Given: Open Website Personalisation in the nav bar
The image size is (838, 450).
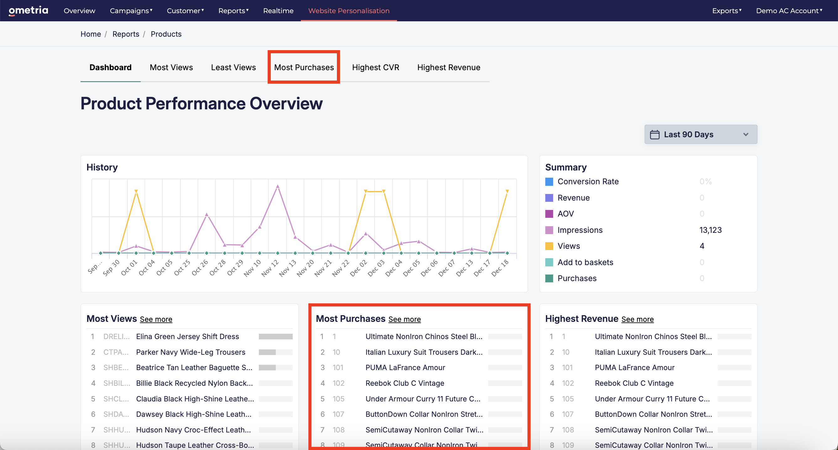Looking at the screenshot, I should tap(349, 11).
